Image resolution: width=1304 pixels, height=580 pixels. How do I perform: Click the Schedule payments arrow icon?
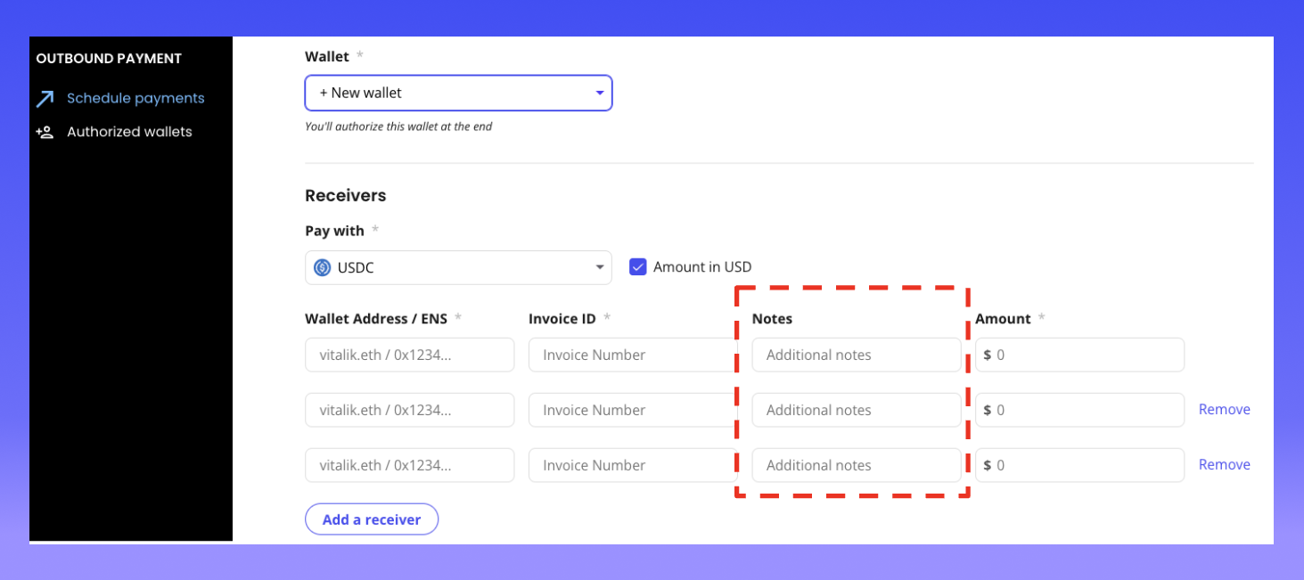45,99
